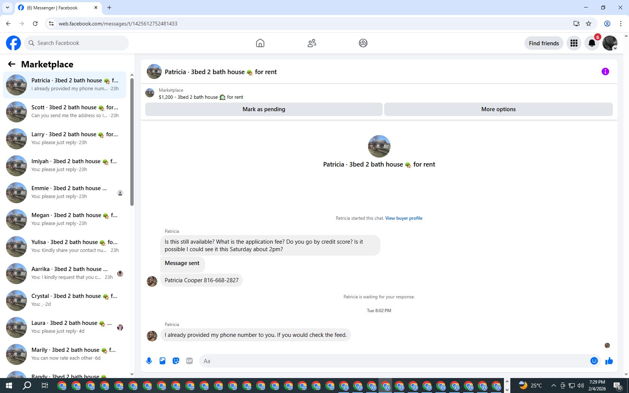Choose a GIF icon
The height and width of the screenshot is (393, 629).
(x=189, y=361)
